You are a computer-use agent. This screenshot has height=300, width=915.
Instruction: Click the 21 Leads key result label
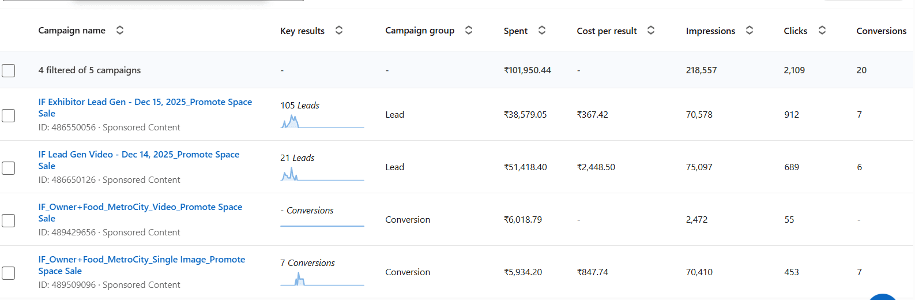298,158
